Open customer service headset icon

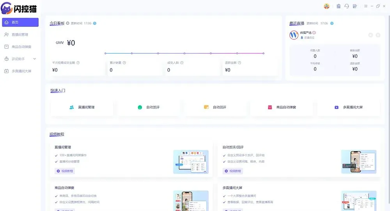pyautogui.click(x=347, y=6)
